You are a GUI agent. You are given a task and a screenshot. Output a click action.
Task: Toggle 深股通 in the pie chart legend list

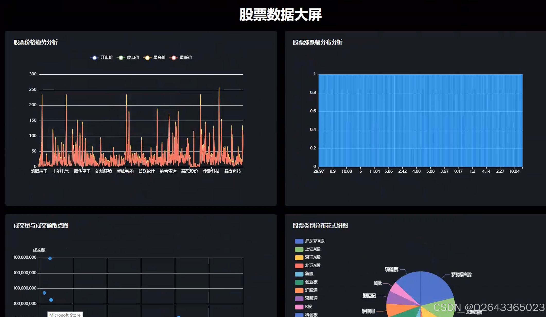(x=306, y=299)
